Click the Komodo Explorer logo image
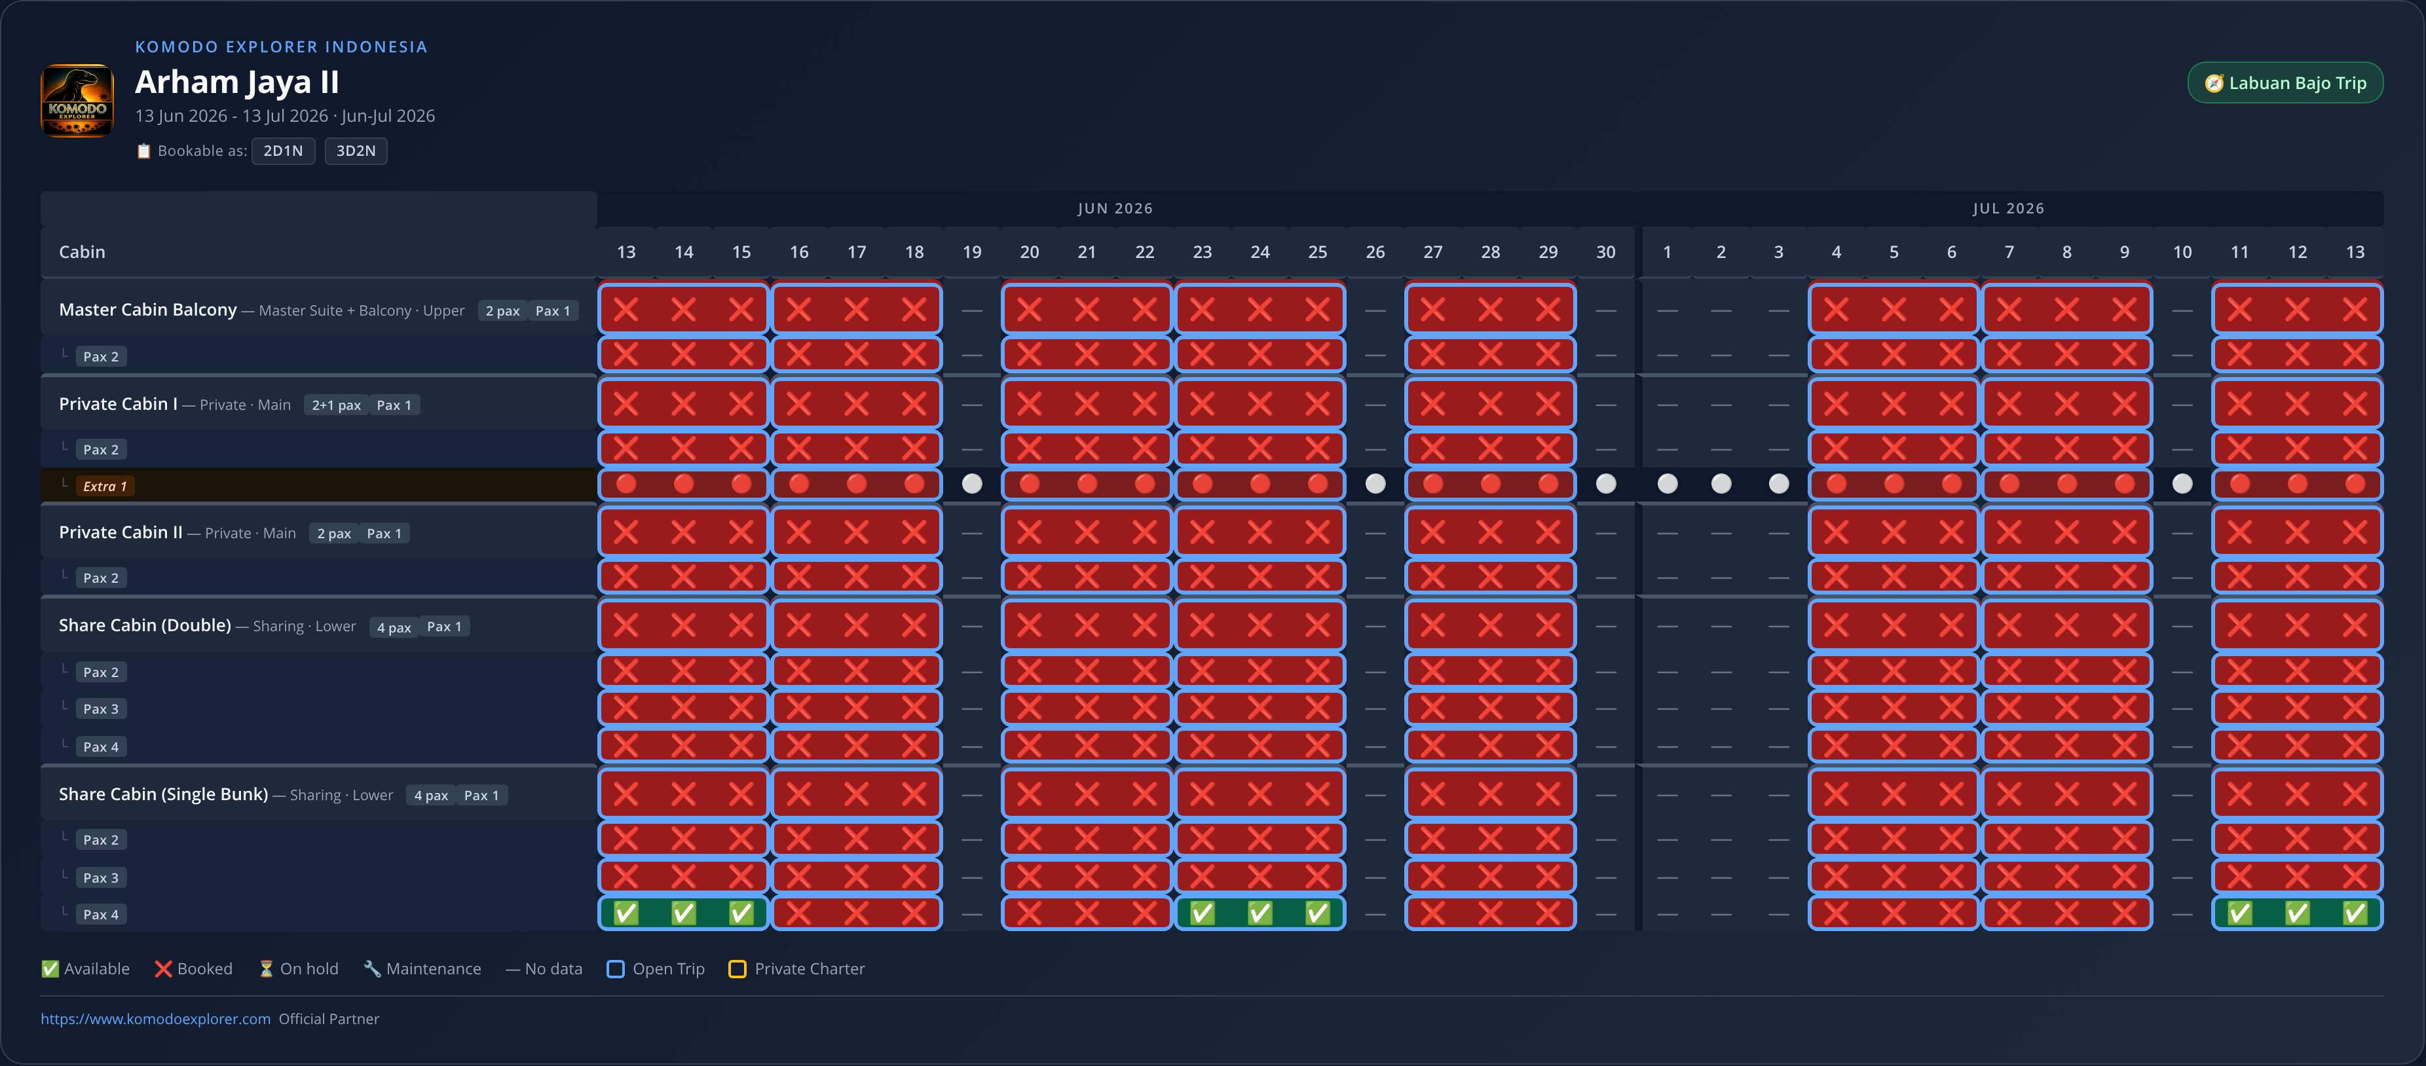 [77, 100]
